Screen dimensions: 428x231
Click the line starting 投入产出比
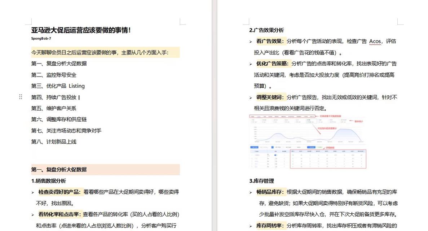(298, 52)
